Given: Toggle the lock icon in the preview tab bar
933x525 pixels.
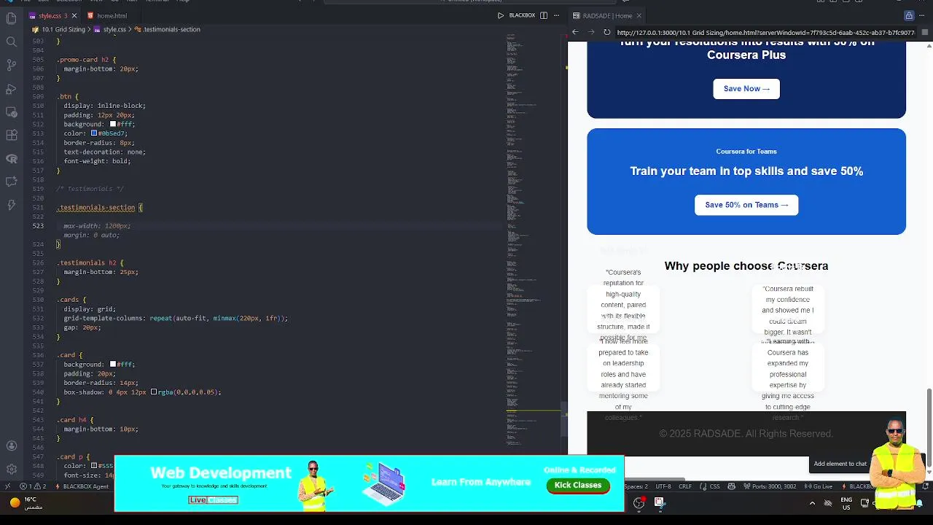Looking at the screenshot, I should tap(909, 15).
